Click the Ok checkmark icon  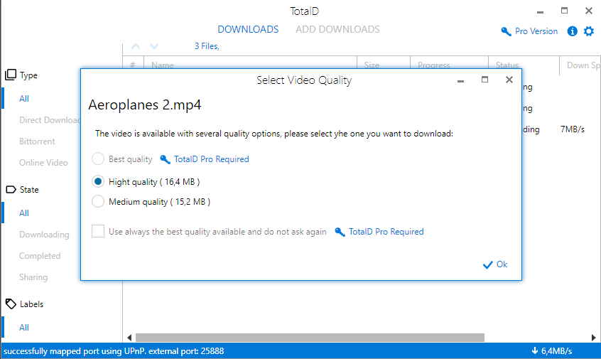[x=487, y=264]
